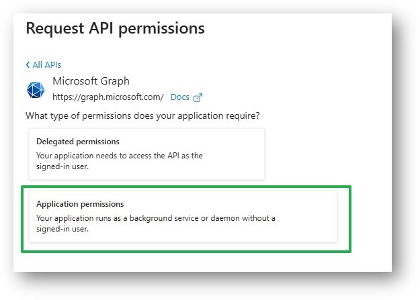Click "Your application runs as" text

[81, 219]
